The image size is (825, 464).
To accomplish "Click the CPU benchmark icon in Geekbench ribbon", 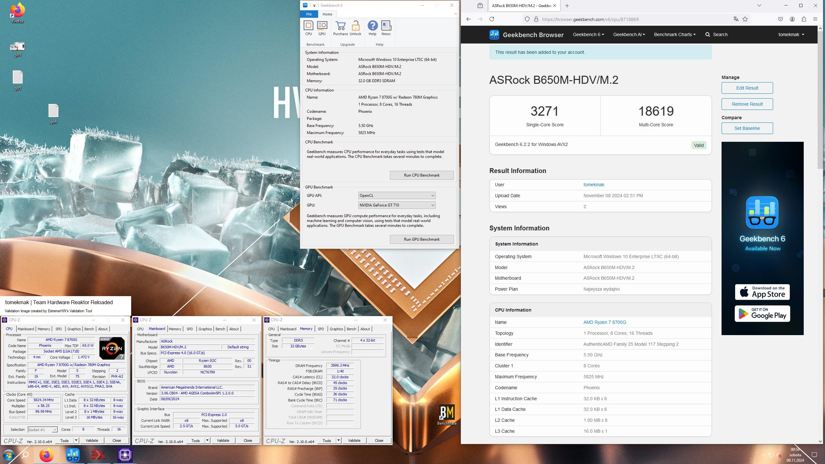I will [x=308, y=28].
